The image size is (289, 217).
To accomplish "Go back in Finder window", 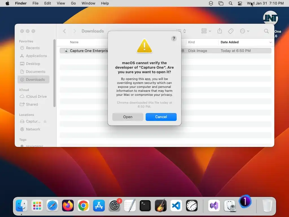I will click(64, 31).
